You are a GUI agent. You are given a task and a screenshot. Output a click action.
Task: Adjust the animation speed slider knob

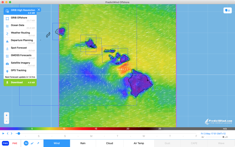(223, 137)
